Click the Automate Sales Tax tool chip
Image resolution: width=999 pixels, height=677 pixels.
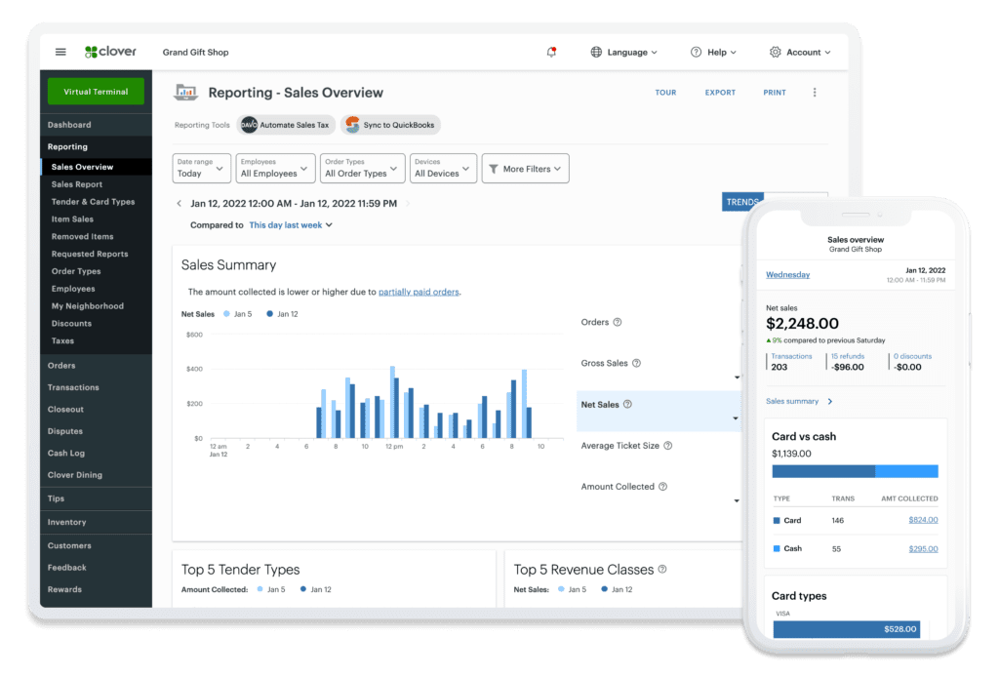click(285, 125)
